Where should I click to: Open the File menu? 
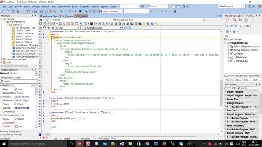pyautogui.click(x=5, y=7)
